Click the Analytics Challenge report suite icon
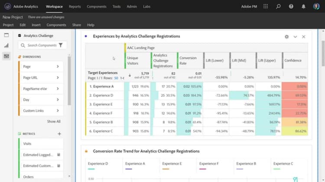The width and height of the screenshot is (325, 182). (x=19, y=35)
